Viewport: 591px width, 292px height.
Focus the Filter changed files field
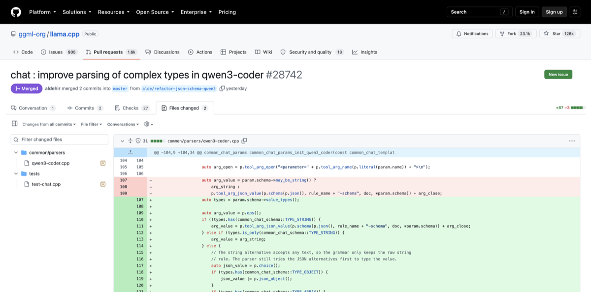(x=60, y=140)
